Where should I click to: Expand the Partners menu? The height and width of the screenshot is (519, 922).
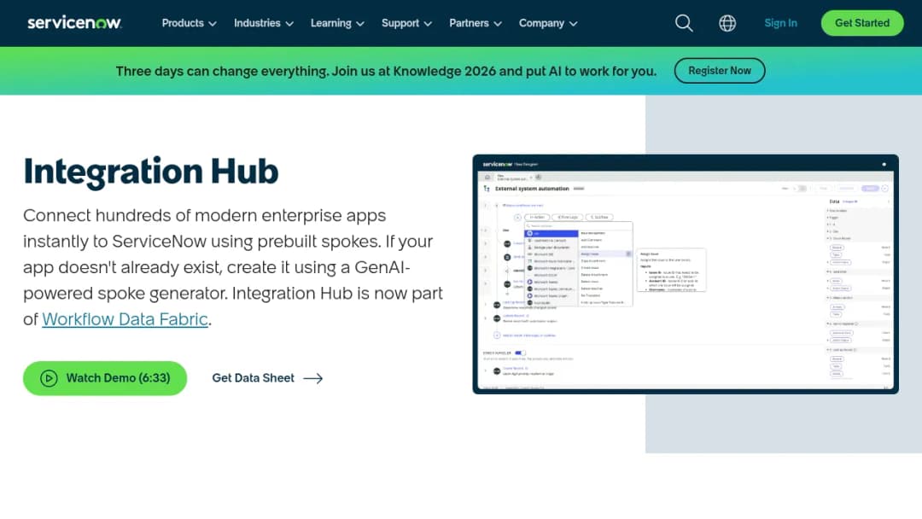pyautogui.click(x=476, y=23)
